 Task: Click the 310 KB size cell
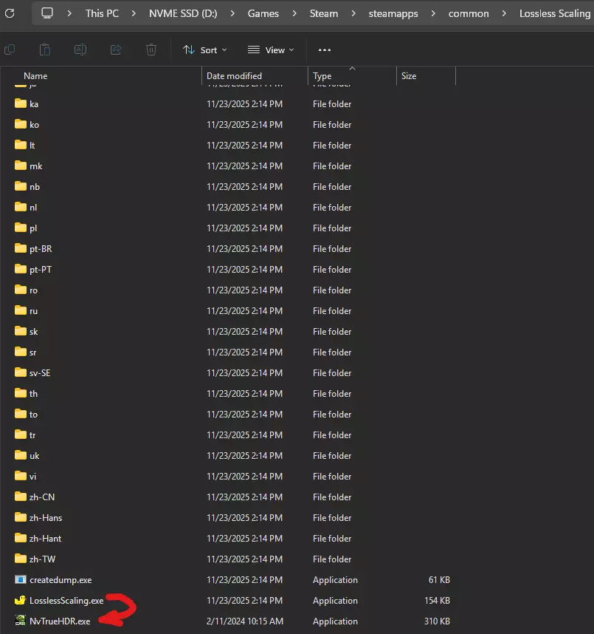click(x=437, y=621)
